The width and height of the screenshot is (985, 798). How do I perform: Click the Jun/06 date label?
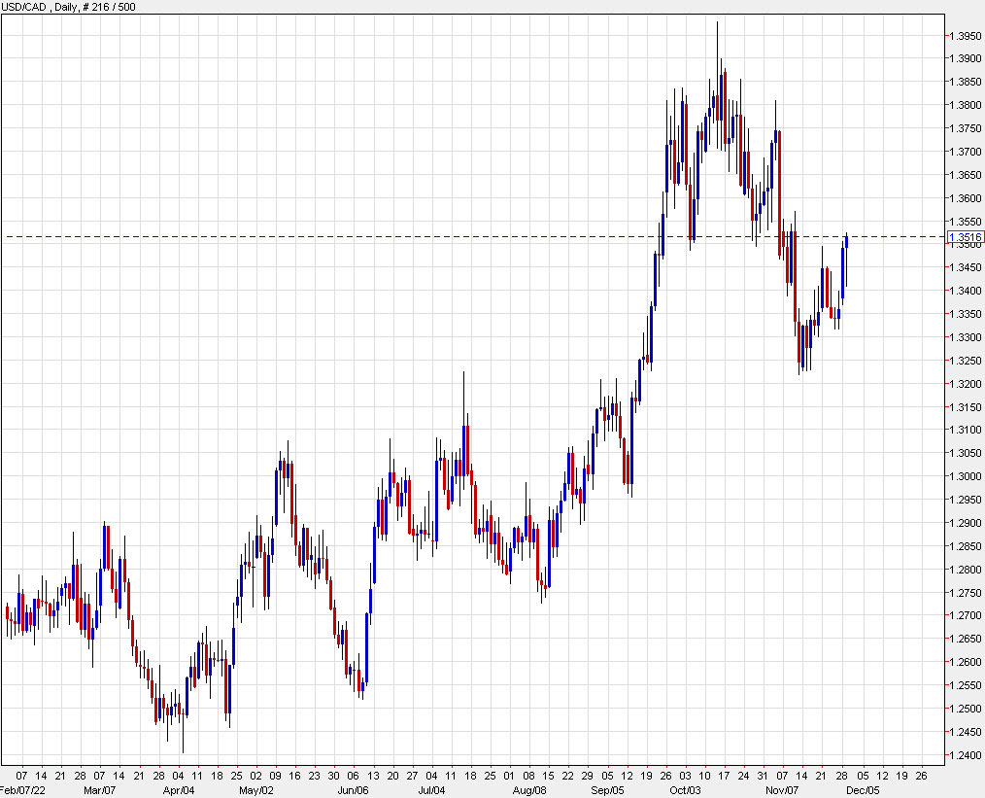(x=354, y=790)
